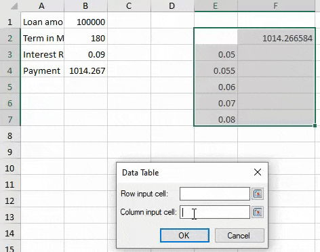Confirm the Data Table with OK
The width and height of the screenshot is (320, 252).
pyautogui.click(x=184, y=235)
